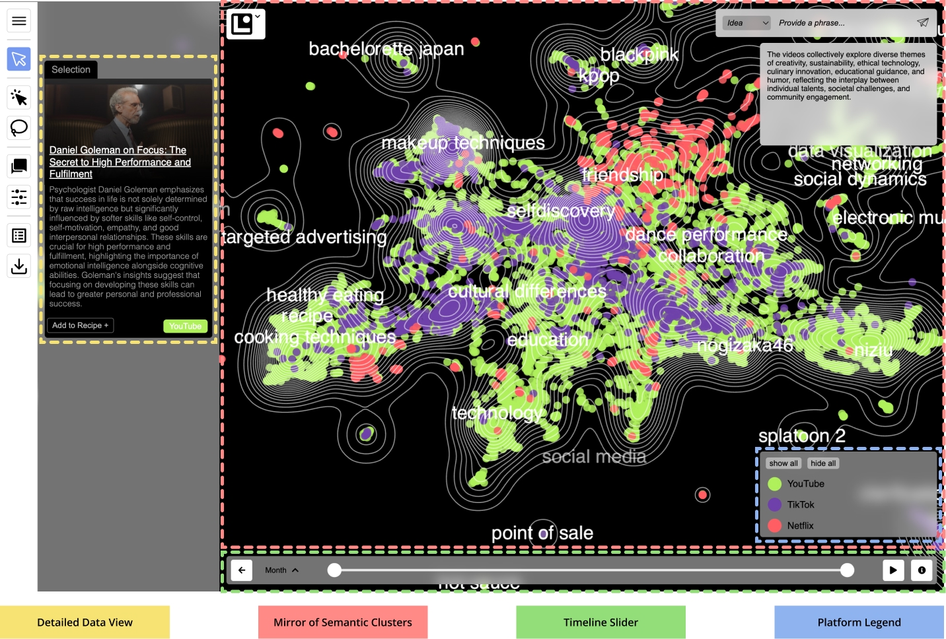The image size is (946, 639).
Task: Expand the Month granularity selector
Action: pyautogui.click(x=282, y=570)
